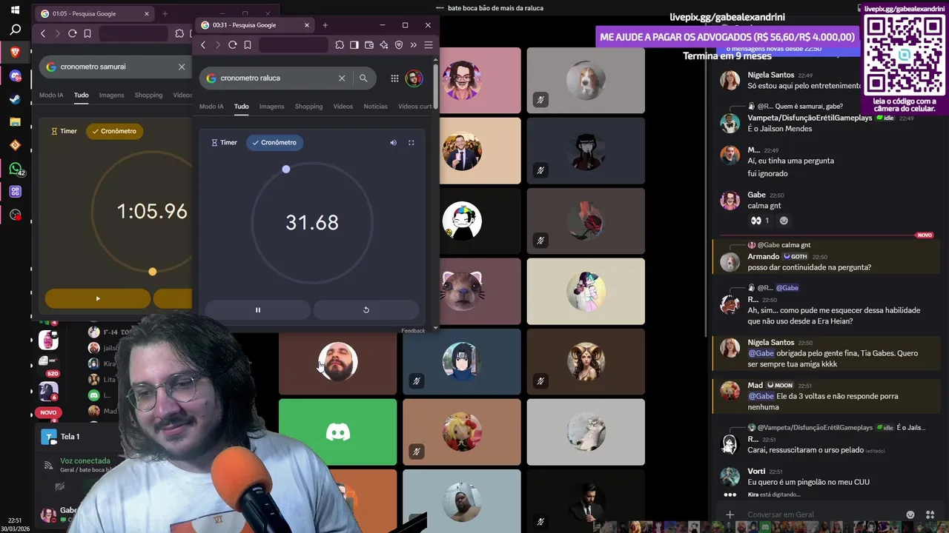
Task: Open Imagens tab in samurai window
Action: click(x=111, y=95)
